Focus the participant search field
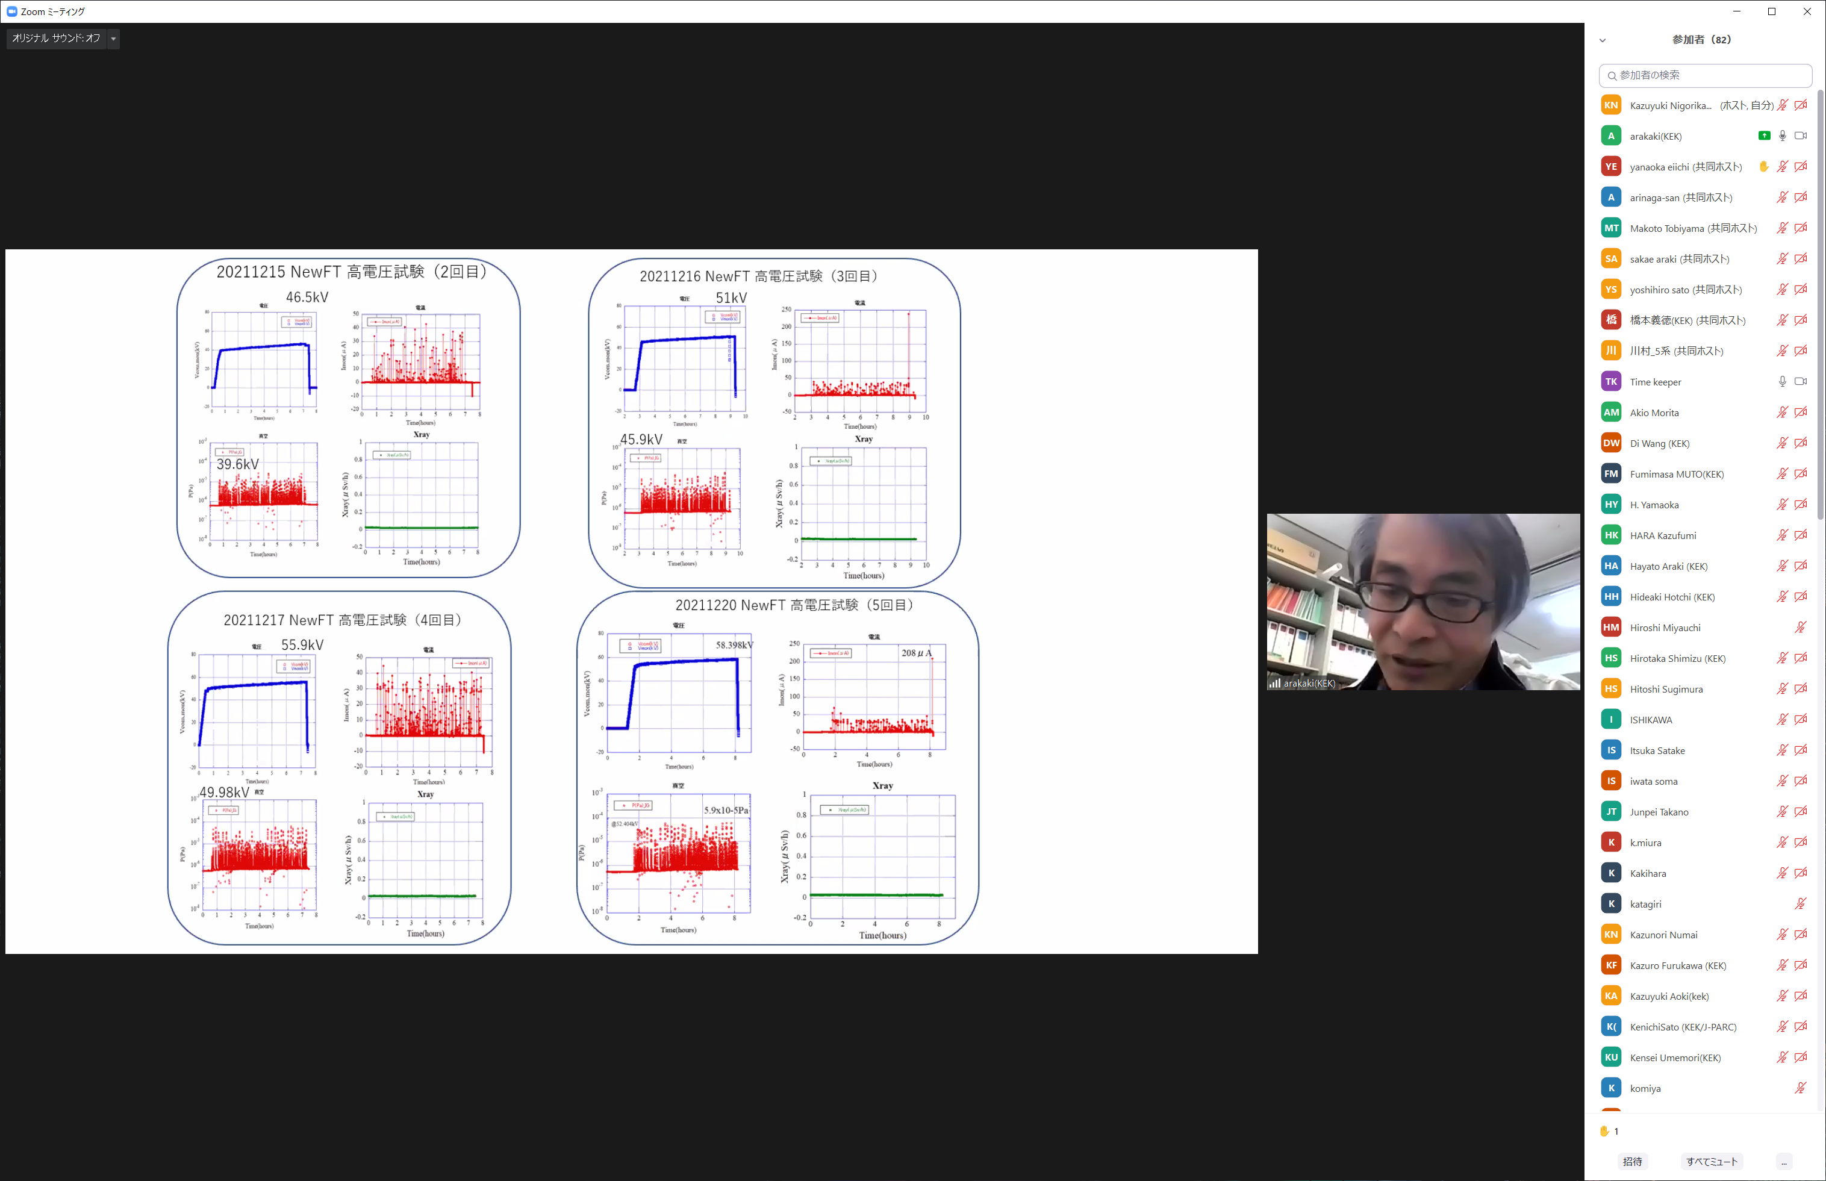 tap(1705, 75)
